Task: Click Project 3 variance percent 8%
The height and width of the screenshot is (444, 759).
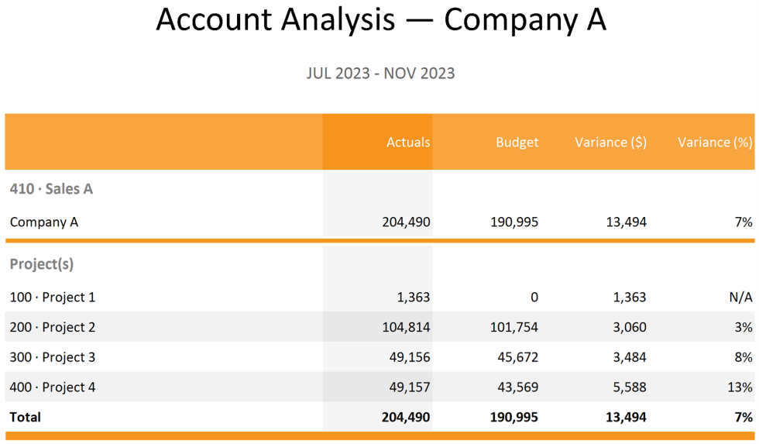Action: [x=744, y=357]
